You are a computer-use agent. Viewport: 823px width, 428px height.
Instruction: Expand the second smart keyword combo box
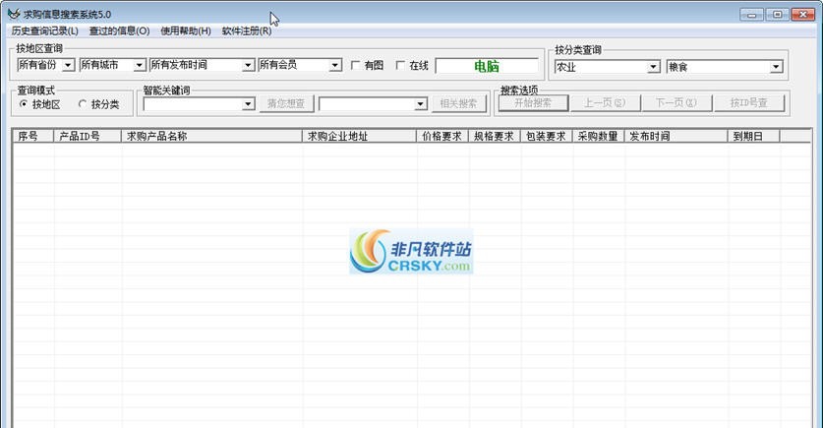[421, 104]
